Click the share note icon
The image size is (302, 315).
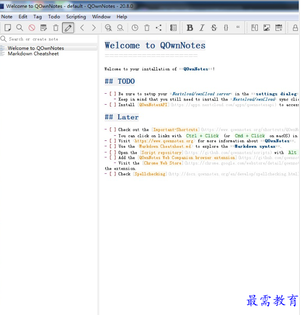coord(159,28)
